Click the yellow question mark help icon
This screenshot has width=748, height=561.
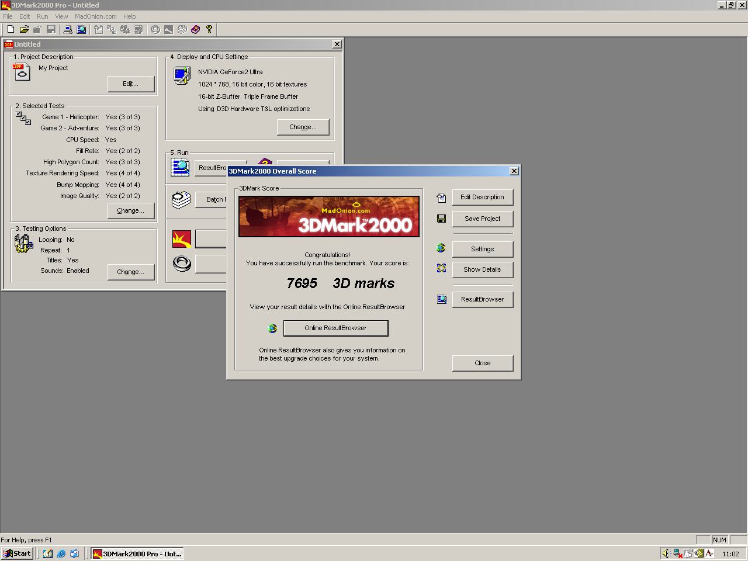click(x=209, y=29)
